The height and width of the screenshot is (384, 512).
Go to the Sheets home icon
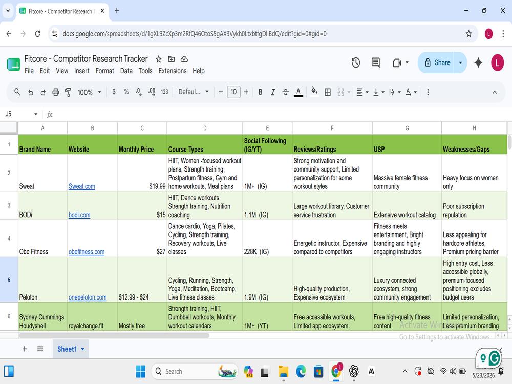[13, 65]
